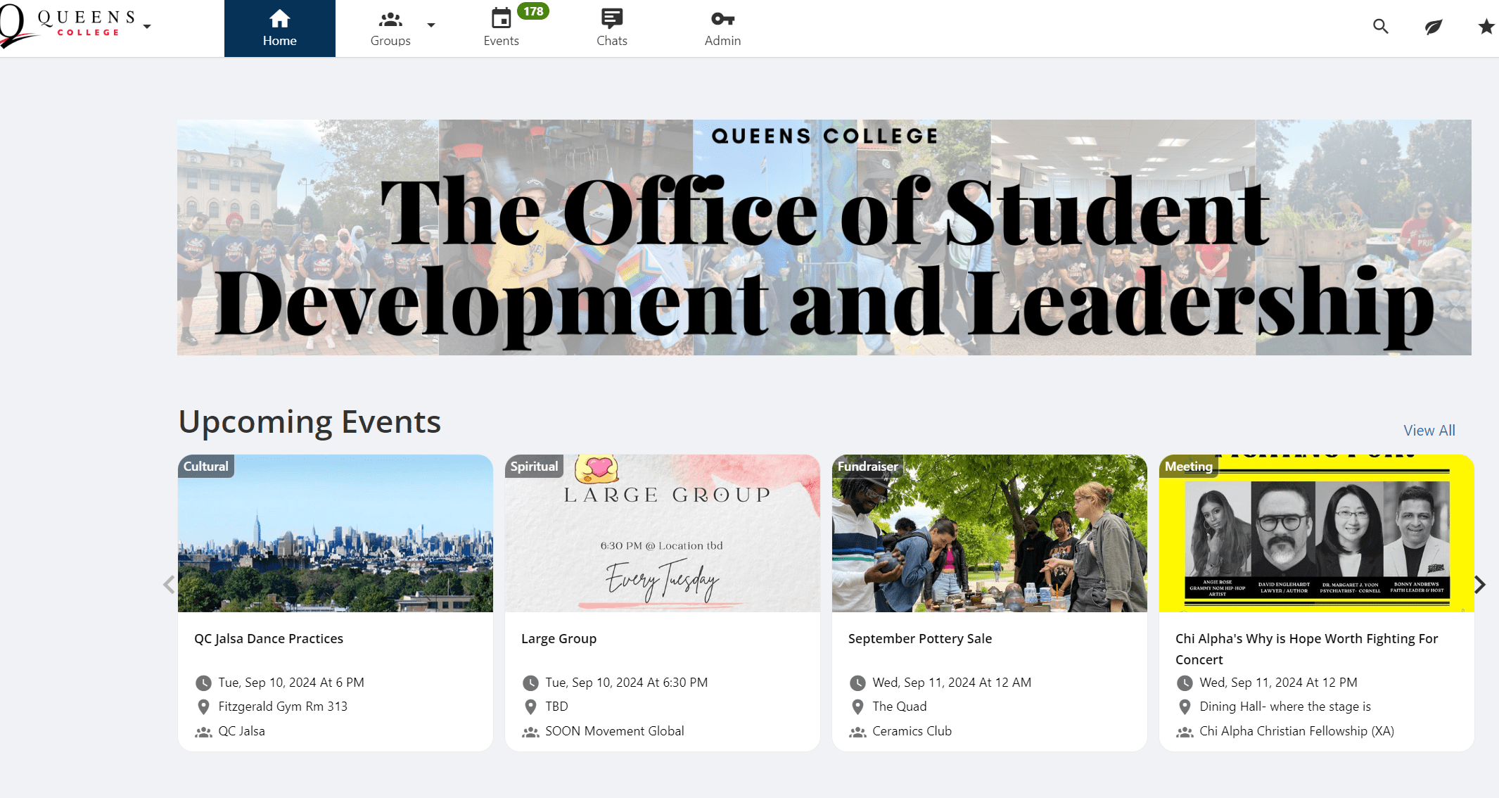Expand the Queens College logo dropdown arrow

pyautogui.click(x=147, y=27)
